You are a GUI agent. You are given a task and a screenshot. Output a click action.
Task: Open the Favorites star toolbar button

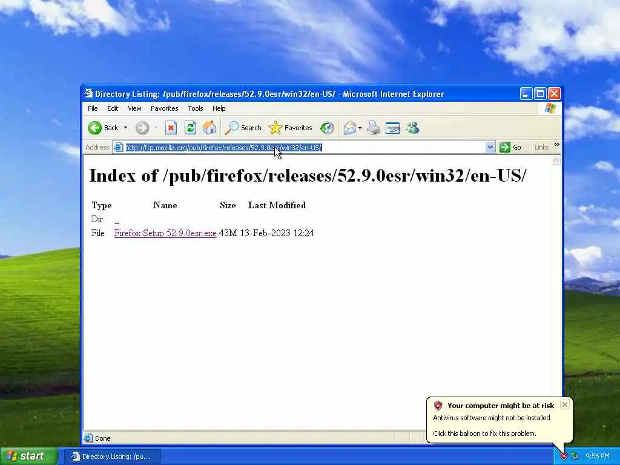tap(290, 128)
